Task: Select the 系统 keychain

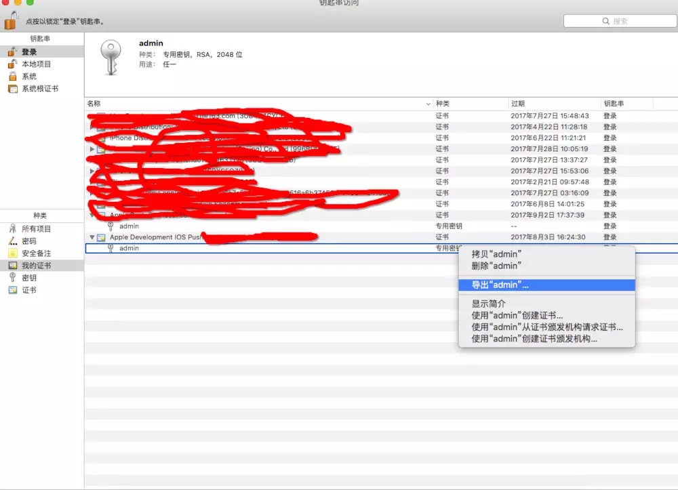Action: pyautogui.click(x=42, y=77)
